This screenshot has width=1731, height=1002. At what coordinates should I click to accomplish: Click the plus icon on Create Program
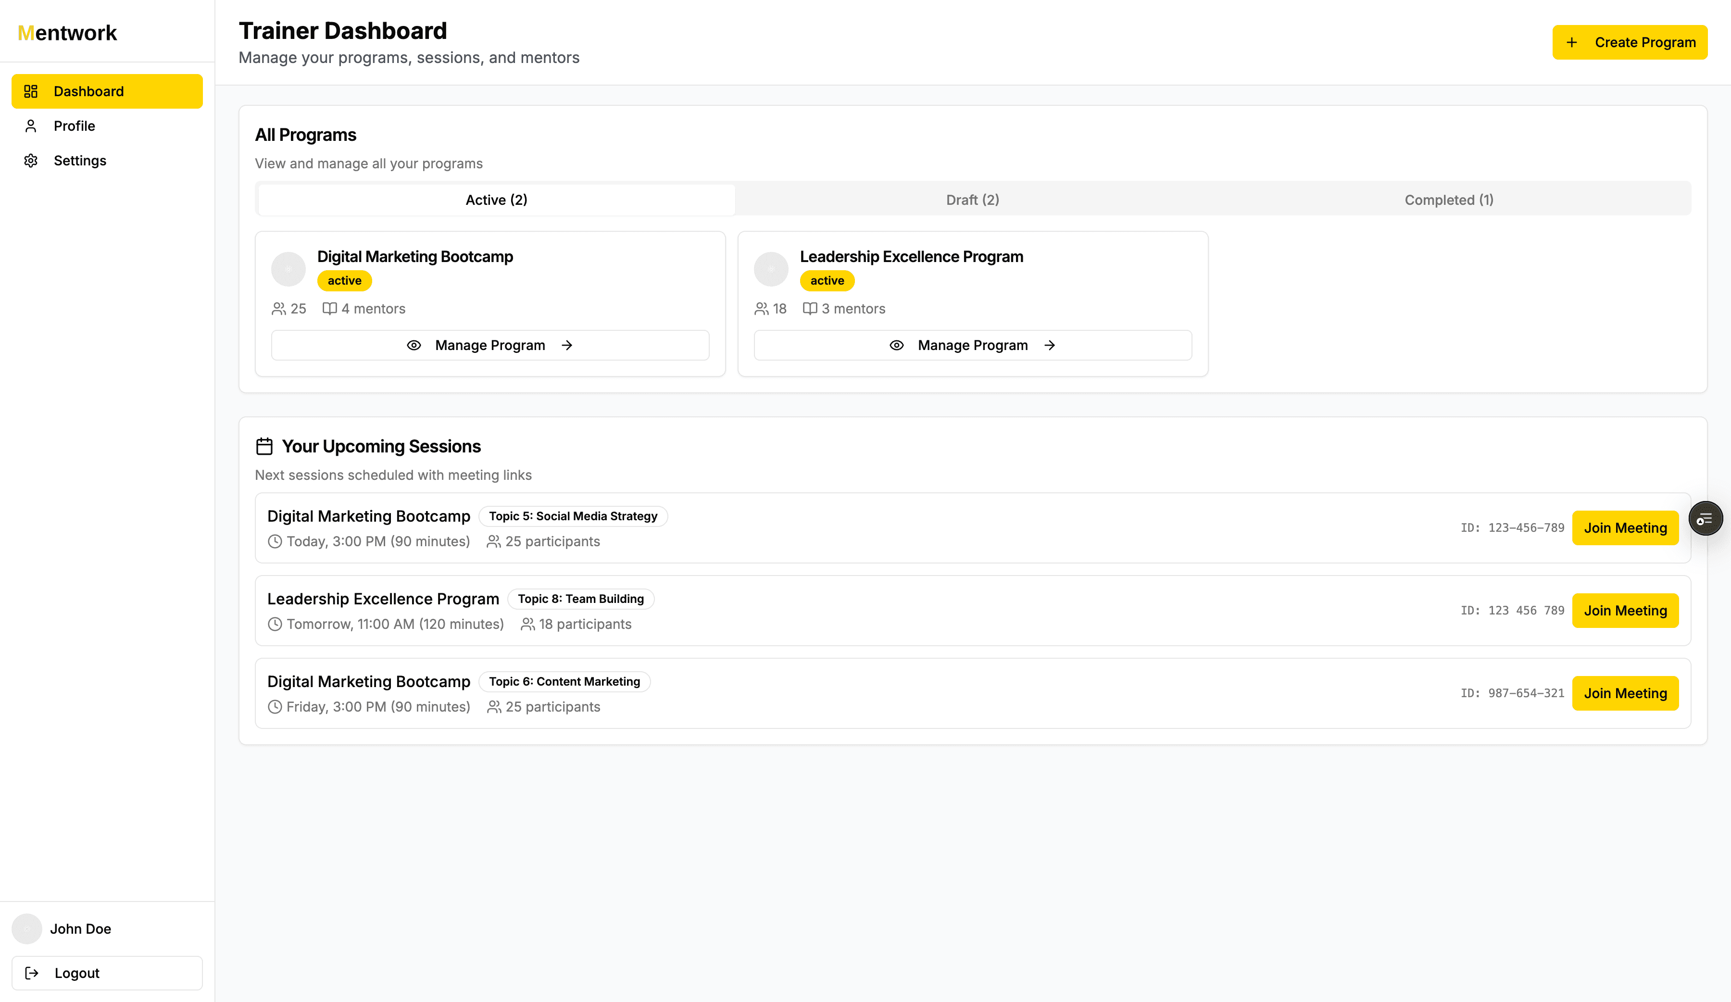(x=1572, y=42)
